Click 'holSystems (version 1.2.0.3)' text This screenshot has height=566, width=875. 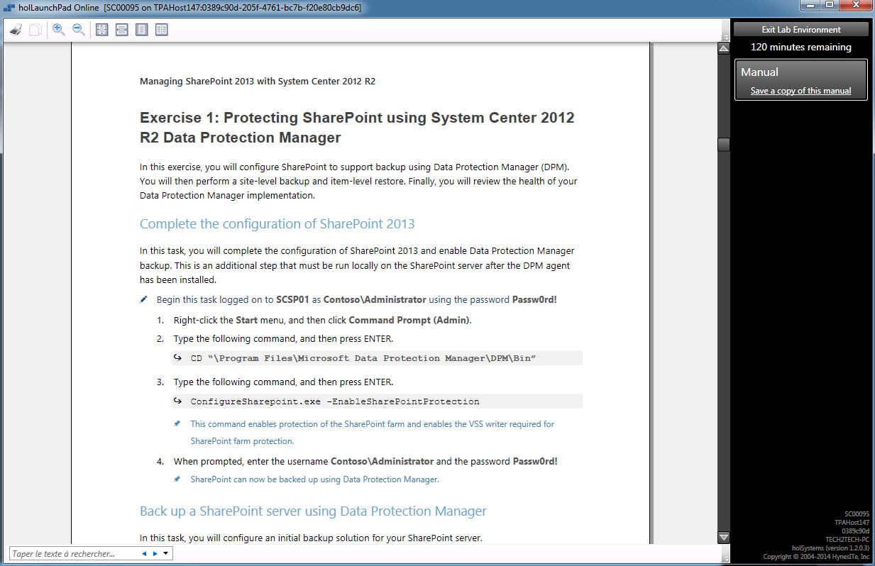point(830,548)
